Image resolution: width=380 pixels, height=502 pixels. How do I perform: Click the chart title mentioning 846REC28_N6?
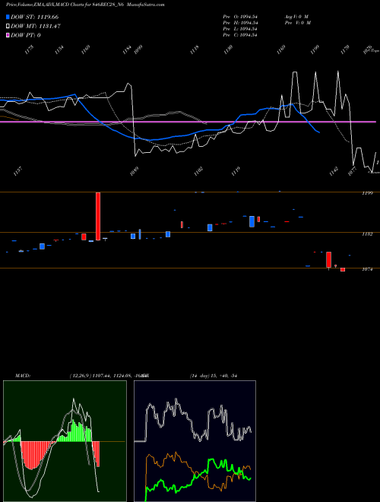[x=85, y=5]
